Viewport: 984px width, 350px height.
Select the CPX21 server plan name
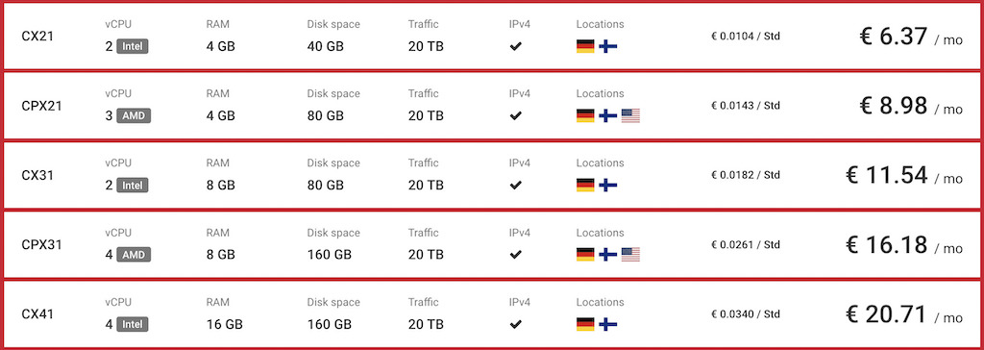[x=42, y=106]
